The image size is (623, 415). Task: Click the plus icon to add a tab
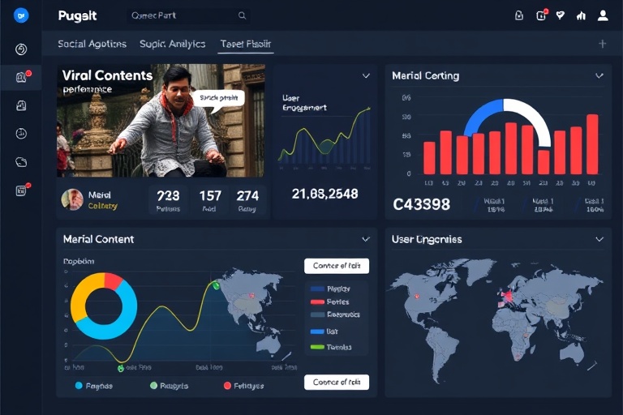(602, 44)
